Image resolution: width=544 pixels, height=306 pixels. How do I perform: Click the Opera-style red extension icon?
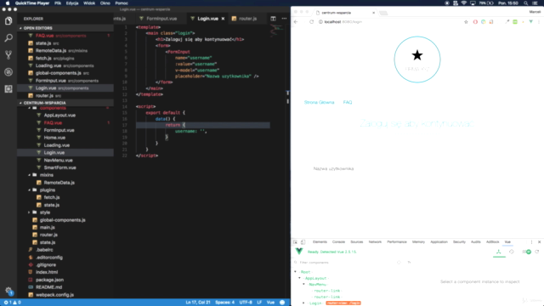(475, 22)
